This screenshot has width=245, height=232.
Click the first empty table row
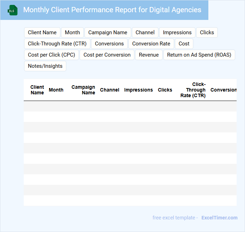tap(130, 106)
